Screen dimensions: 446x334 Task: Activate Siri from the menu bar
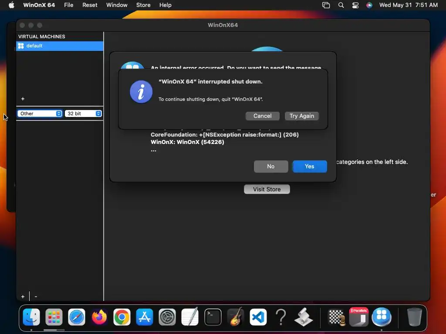[x=369, y=5]
